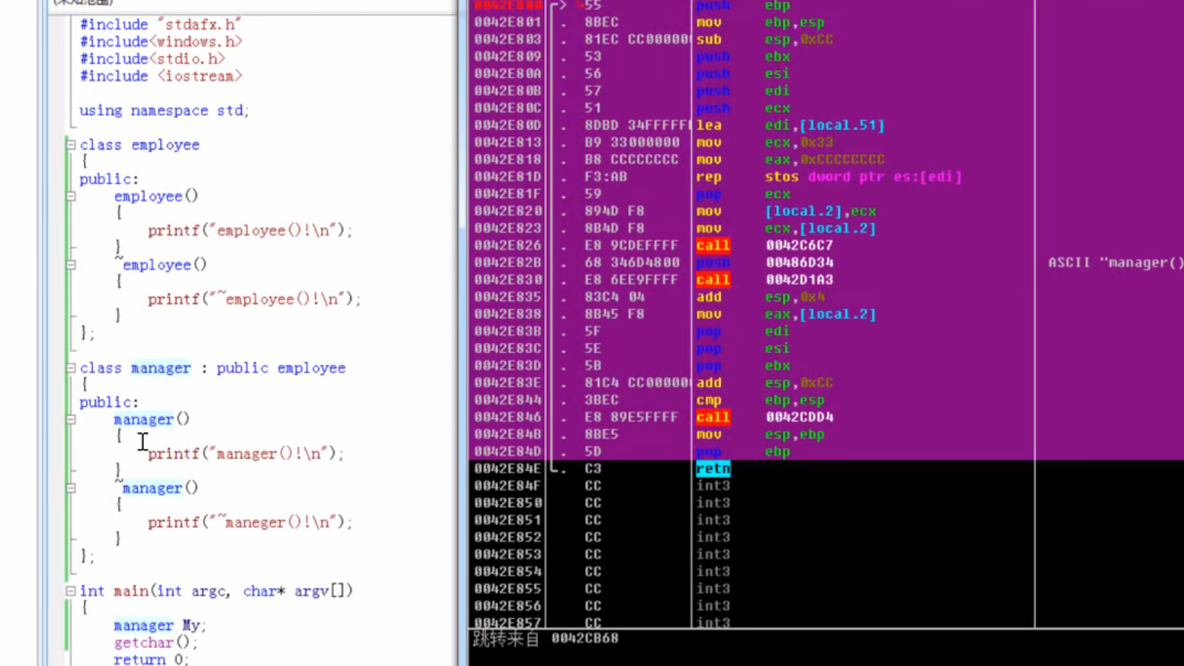Click the #include<stdio.h> line
This screenshot has width=1184, height=666.
pyautogui.click(x=152, y=59)
